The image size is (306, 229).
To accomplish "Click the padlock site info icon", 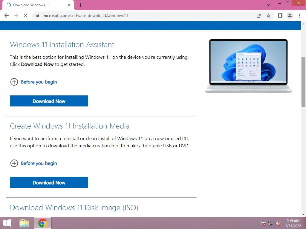I will point(38,16).
